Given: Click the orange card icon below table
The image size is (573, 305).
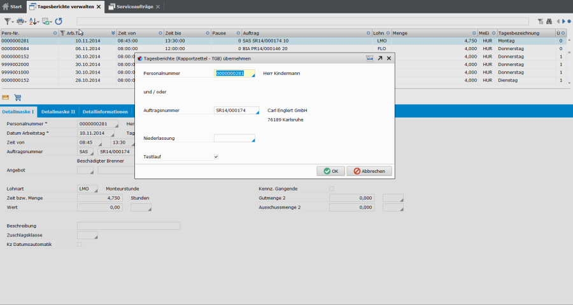Looking at the screenshot, I should click(x=6, y=98).
